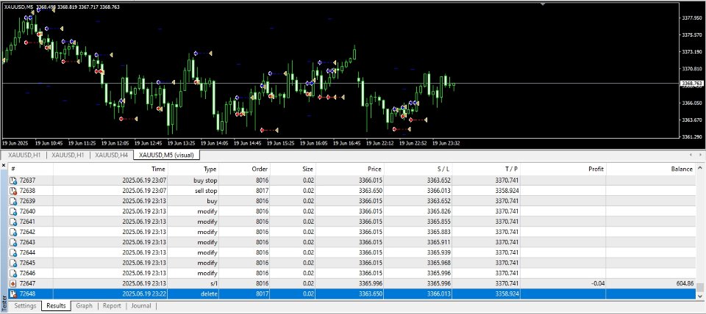Click the chart shift marker triangle at top

click(x=543, y=4)
